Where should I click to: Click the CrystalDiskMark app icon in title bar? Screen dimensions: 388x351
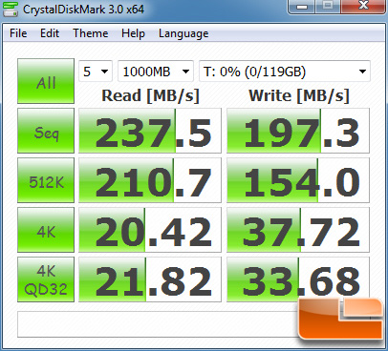click(10, 10)
